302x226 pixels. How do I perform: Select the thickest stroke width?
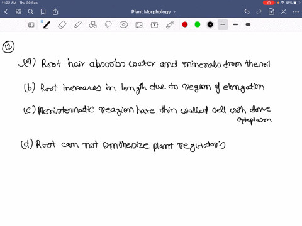point(248,24)
